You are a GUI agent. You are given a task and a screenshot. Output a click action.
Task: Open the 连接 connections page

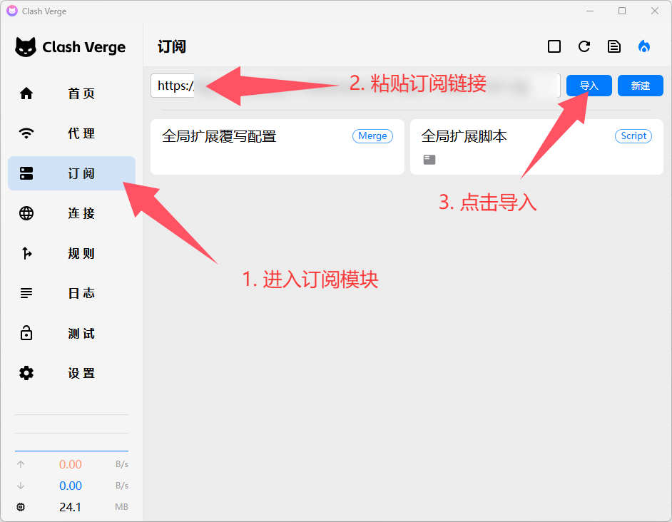(x=71, y=213)
